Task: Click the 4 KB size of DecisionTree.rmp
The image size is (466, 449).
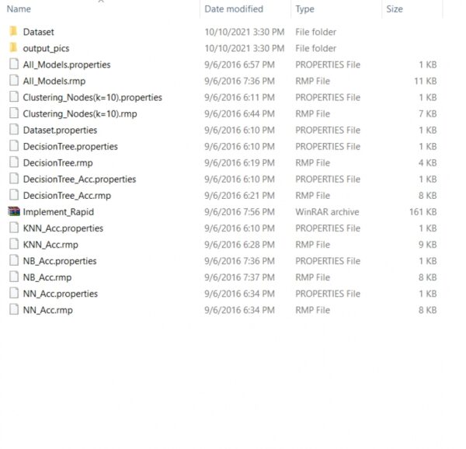Action: coord(428,163)
